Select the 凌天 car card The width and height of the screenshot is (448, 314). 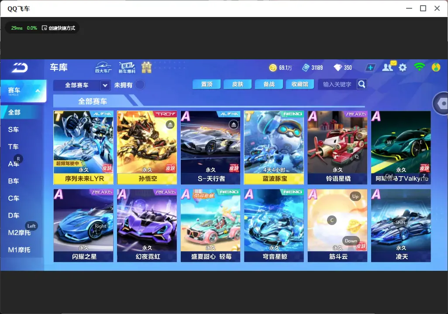[401, 225]
